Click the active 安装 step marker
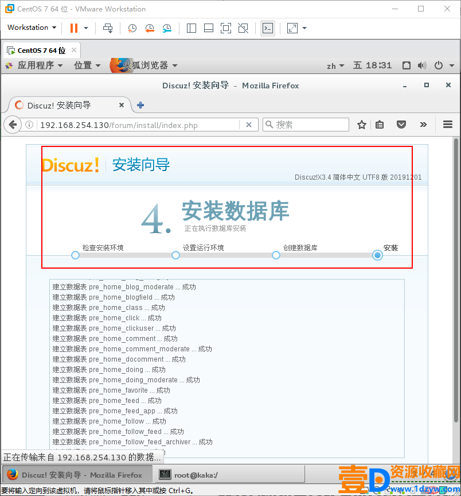461x496 pixels. (377, 255)
